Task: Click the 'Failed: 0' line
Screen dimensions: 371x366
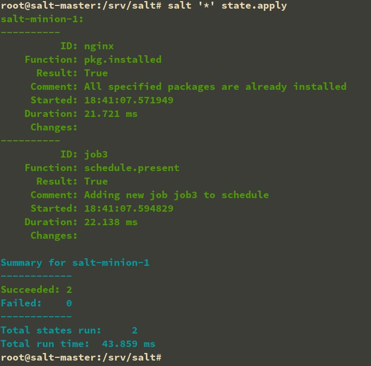Action: coord(36,303)
